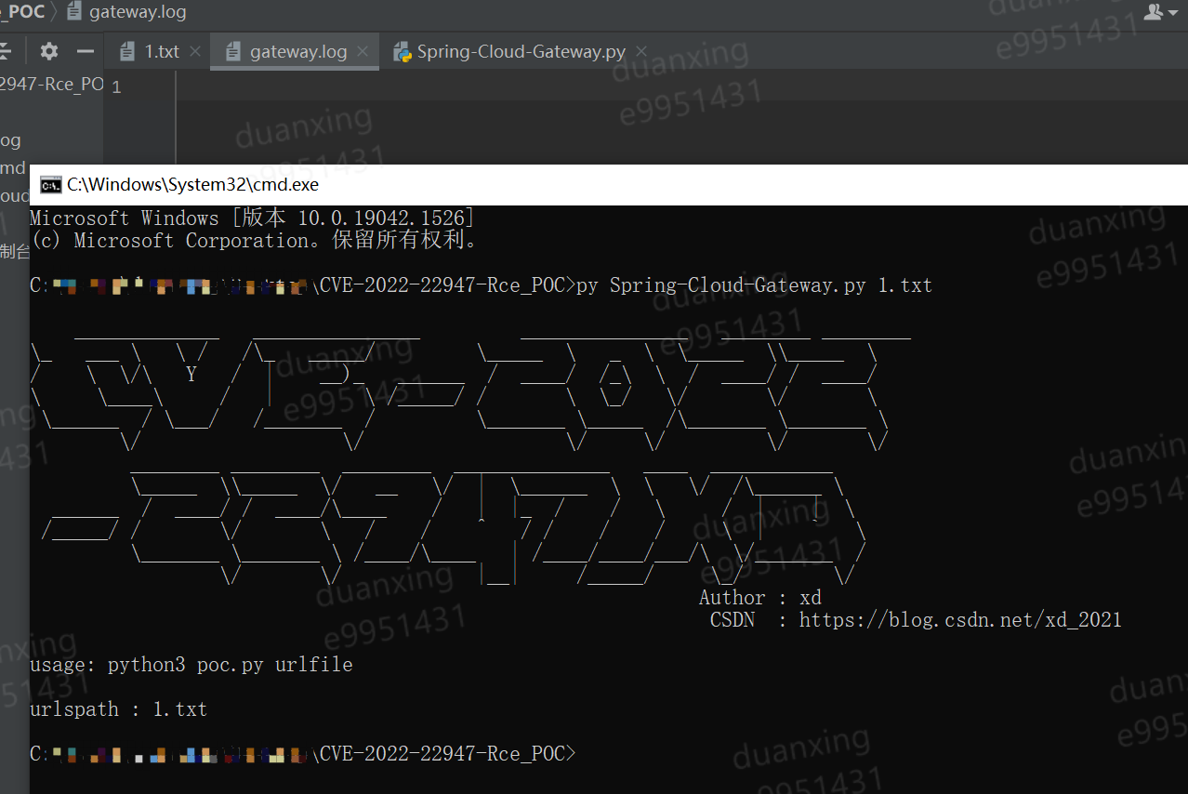Click the cmd.exe window icon in its title bar
1188x794 pixels.
(x=50, y=185)
